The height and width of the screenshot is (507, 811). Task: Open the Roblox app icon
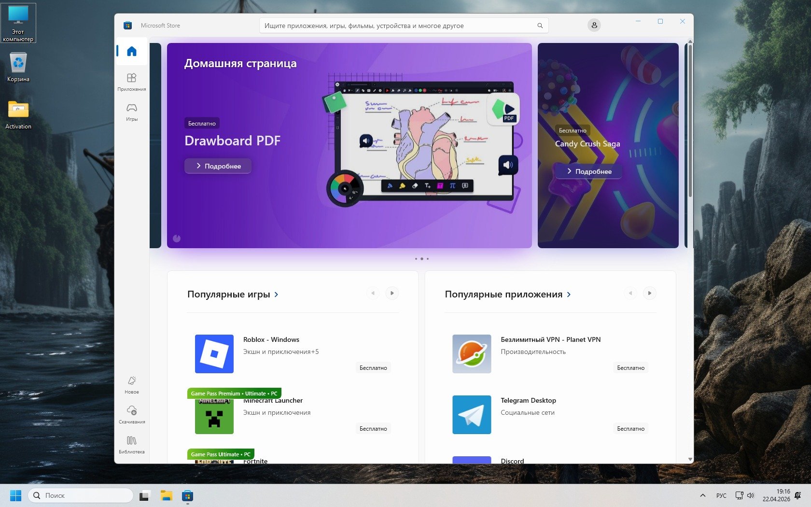214,354
